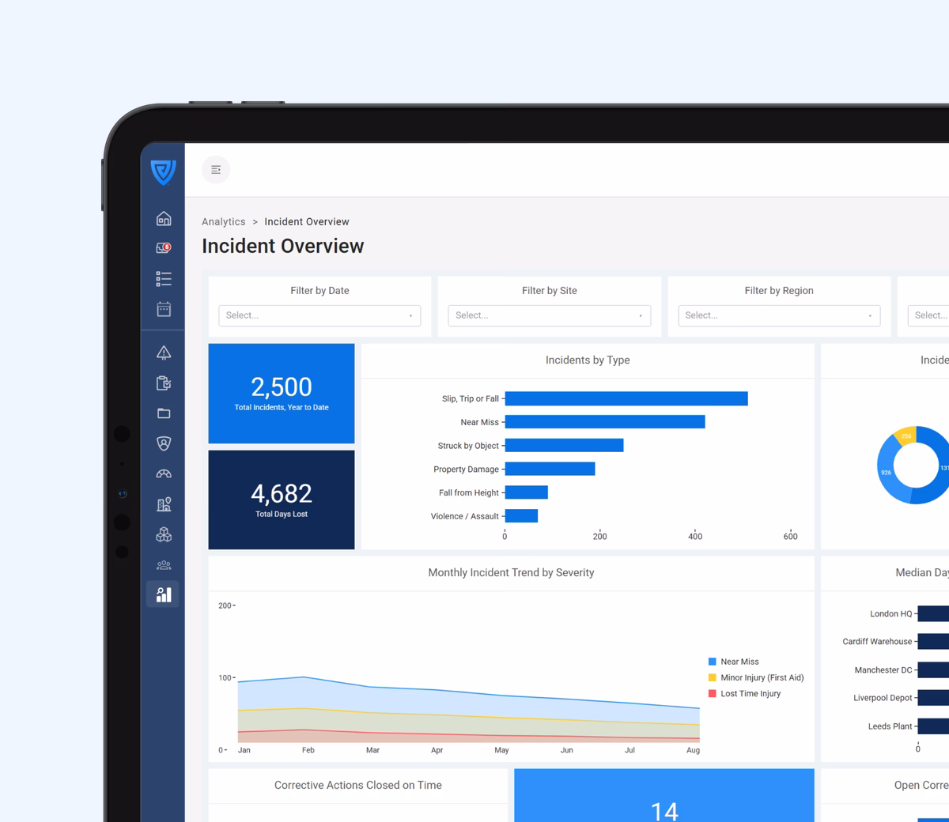
Task: Click the blue tile showing 14
Action: coord(664,795)
